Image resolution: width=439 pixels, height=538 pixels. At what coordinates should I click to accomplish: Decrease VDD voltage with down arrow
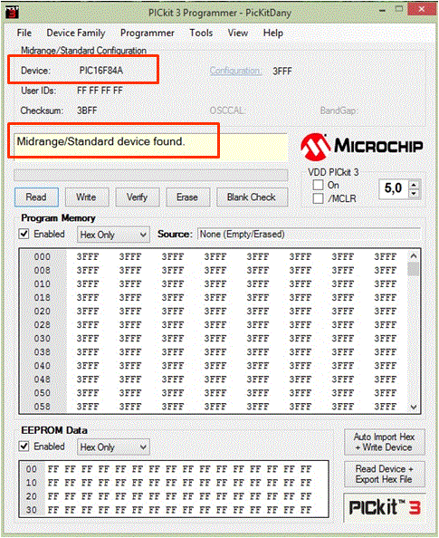(414, 194)
